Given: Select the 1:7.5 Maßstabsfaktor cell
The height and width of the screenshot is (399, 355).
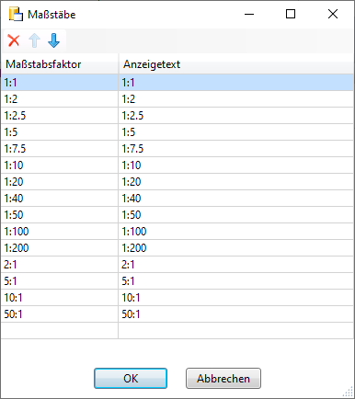Looking at the screenshot, I should [x=60, y=149].
